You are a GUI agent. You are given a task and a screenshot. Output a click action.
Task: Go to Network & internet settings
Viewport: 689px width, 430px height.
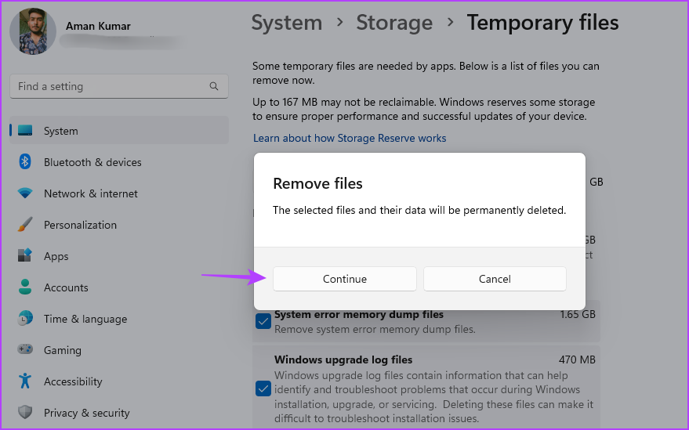click(x=119, y=193)
